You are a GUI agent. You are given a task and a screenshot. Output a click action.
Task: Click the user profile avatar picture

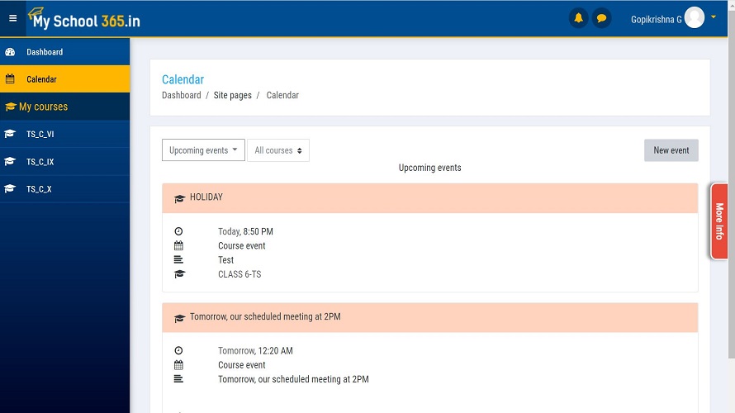click(x=695, y=18)
